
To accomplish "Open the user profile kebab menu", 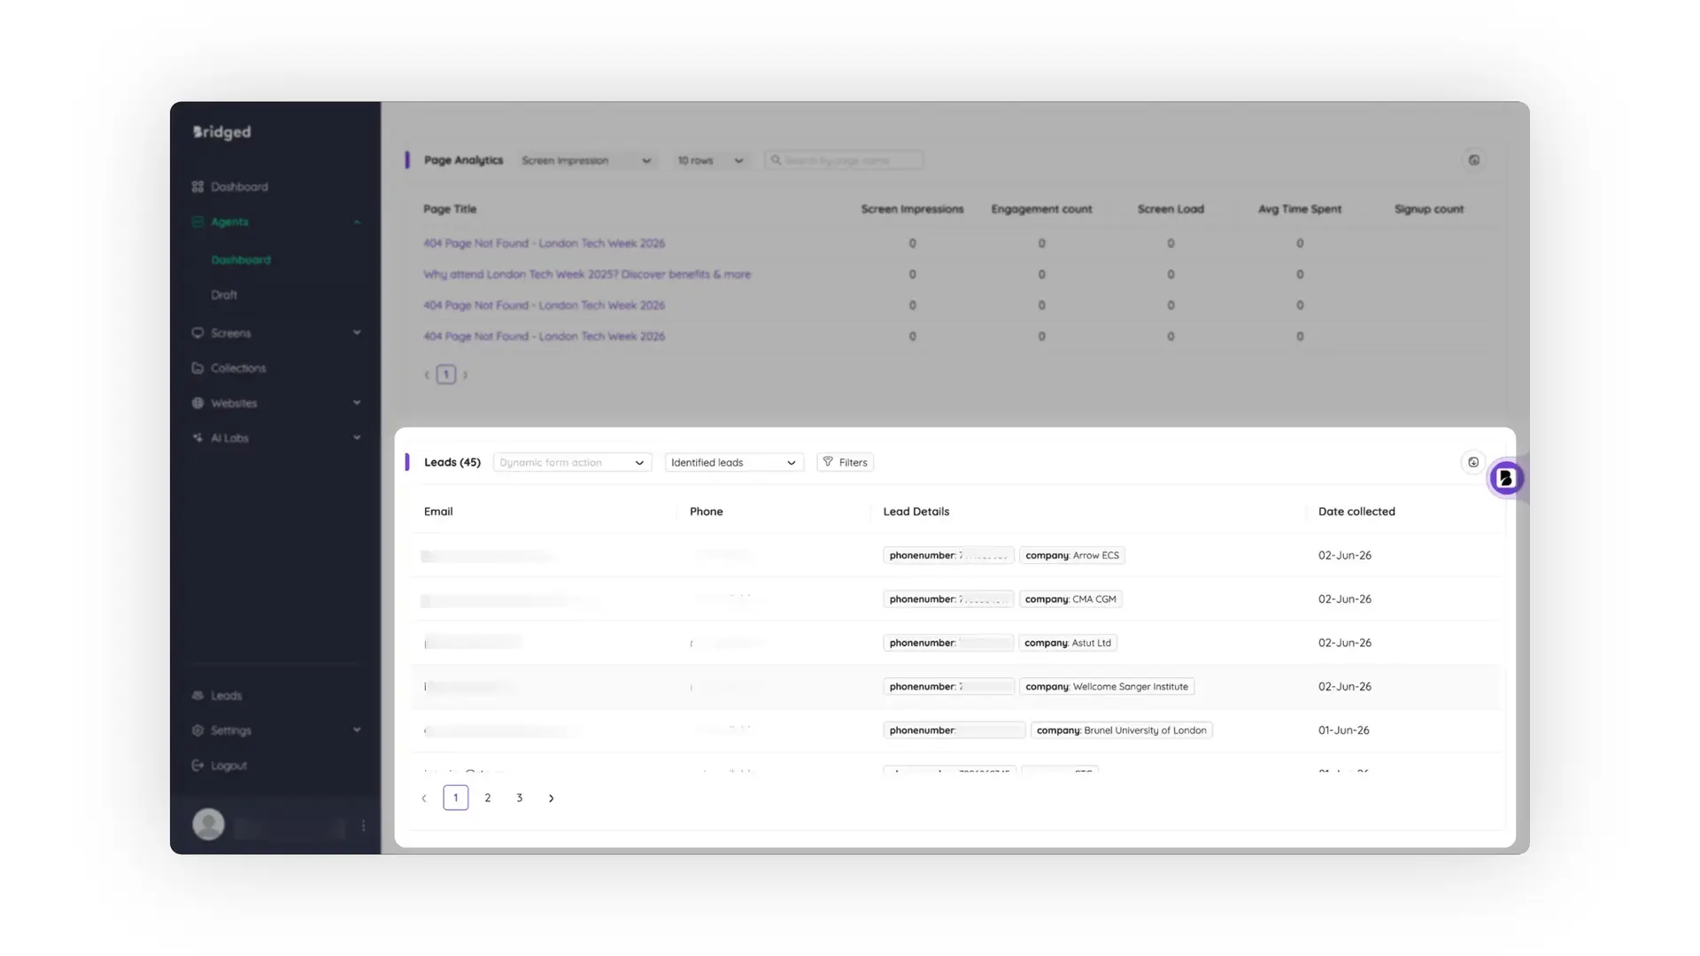I will [x=363, y=826].
